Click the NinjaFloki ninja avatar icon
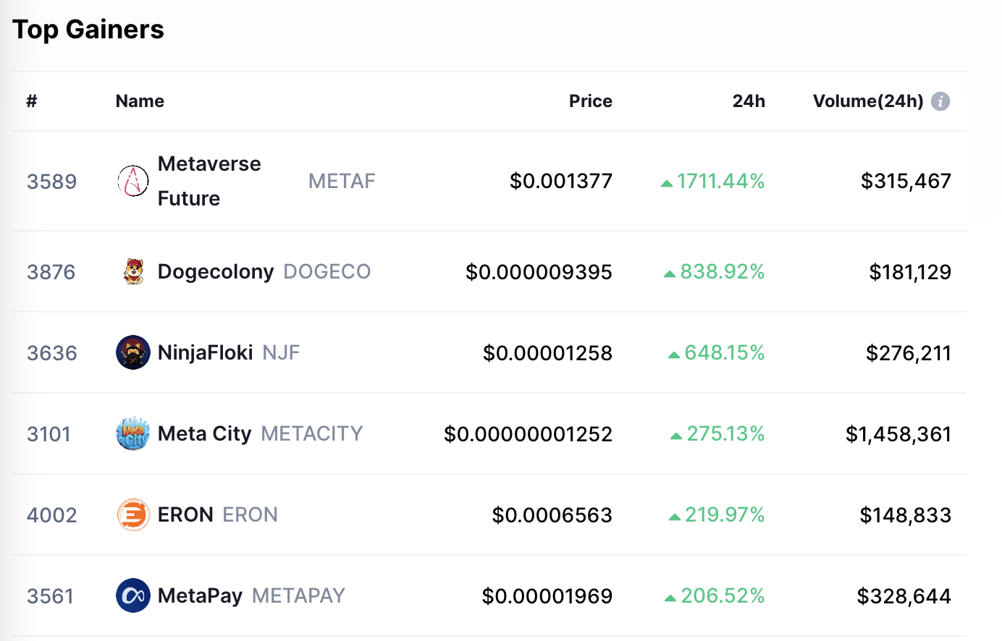The image size is (1002, 641). click(x=133, y=353)
